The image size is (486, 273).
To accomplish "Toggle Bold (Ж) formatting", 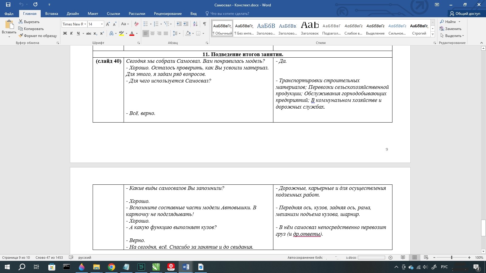I will coord(65,33).
